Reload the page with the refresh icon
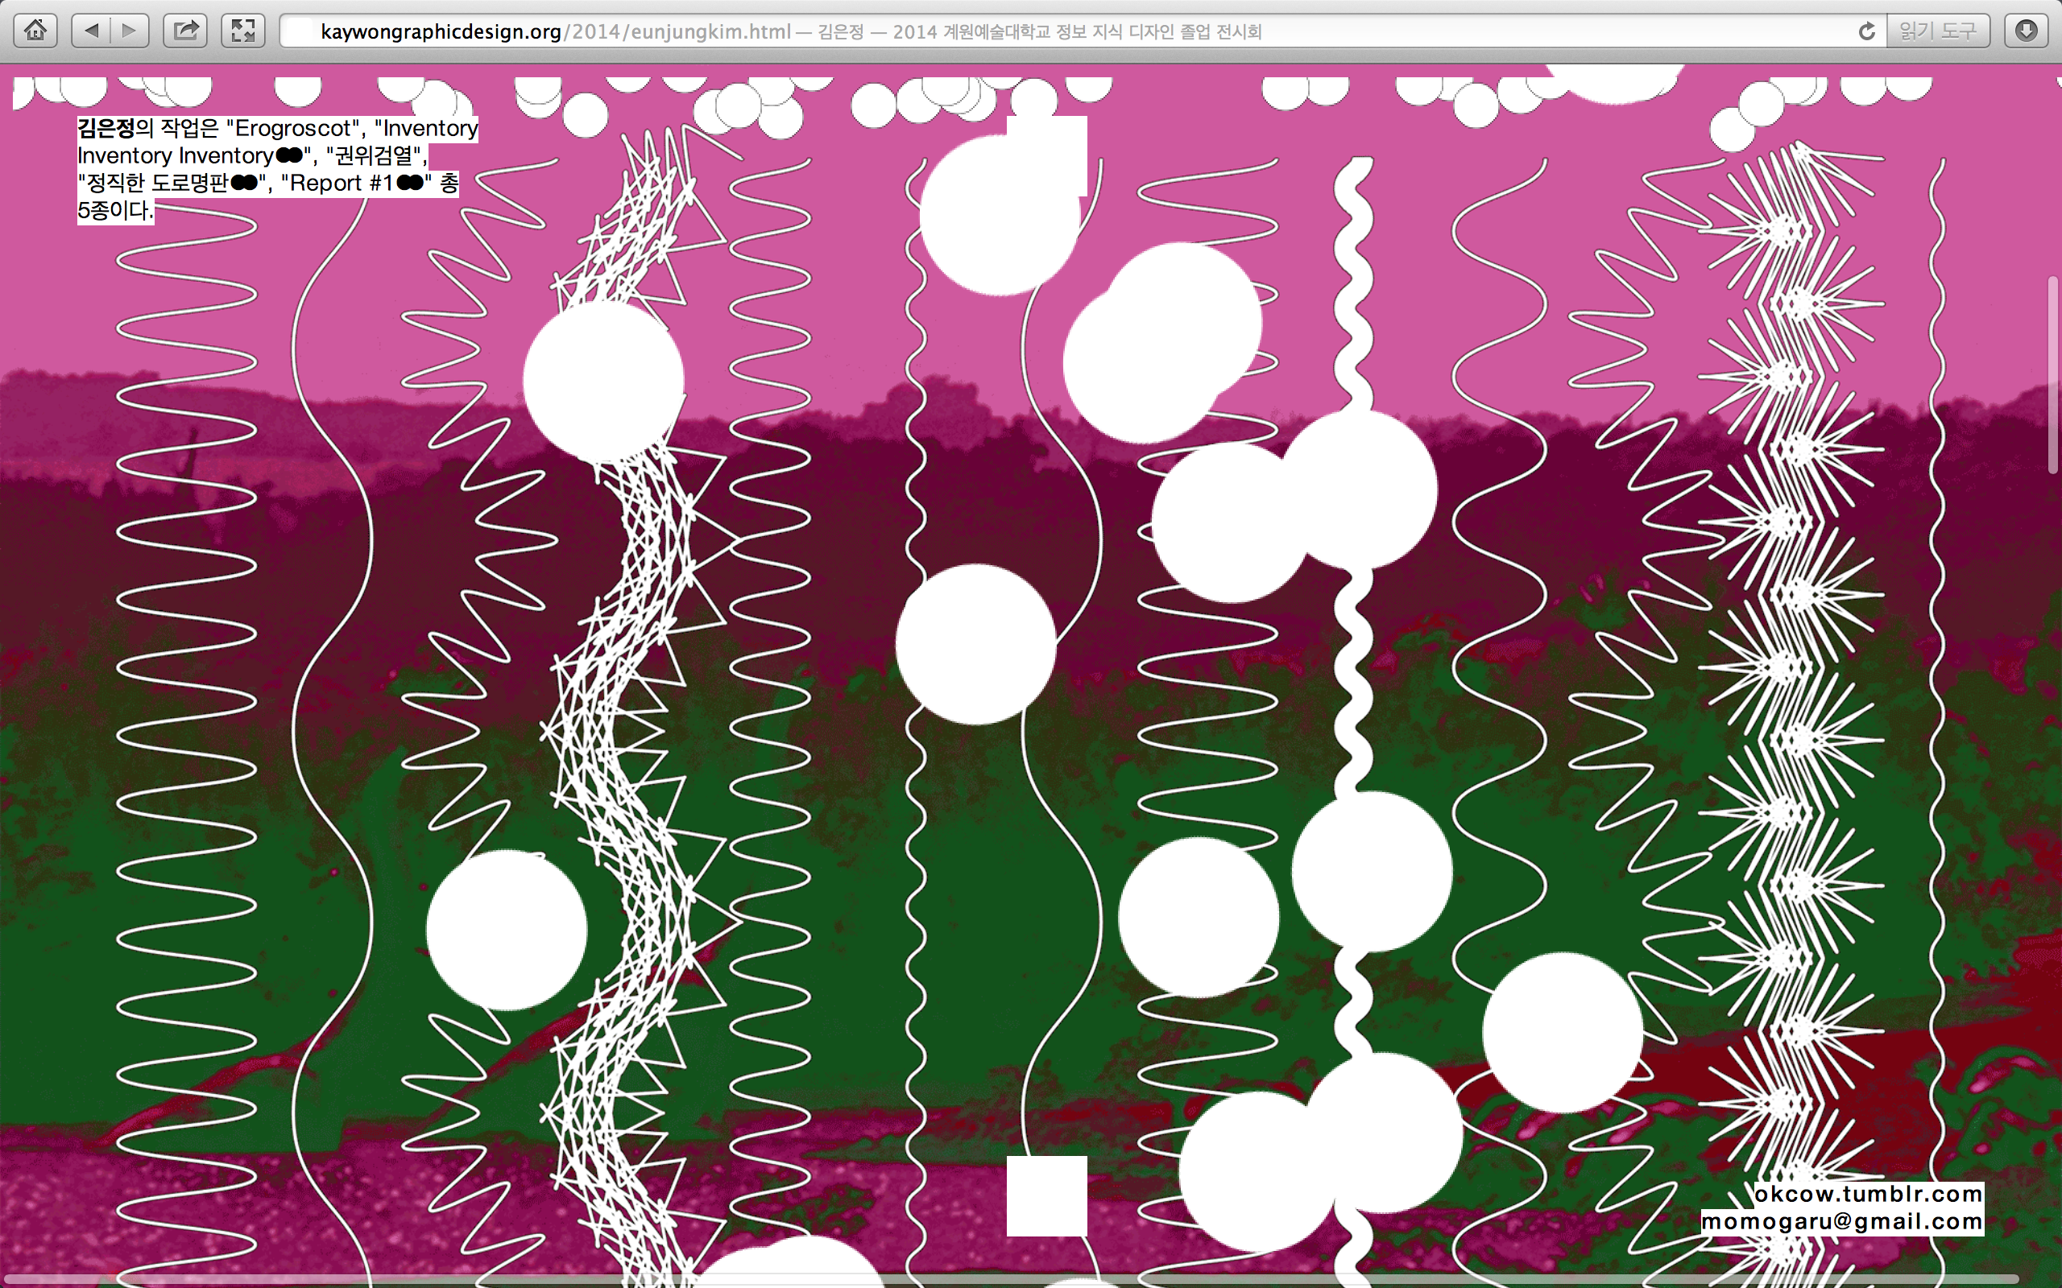The image size is (2062, 1288). (1868, 31)
